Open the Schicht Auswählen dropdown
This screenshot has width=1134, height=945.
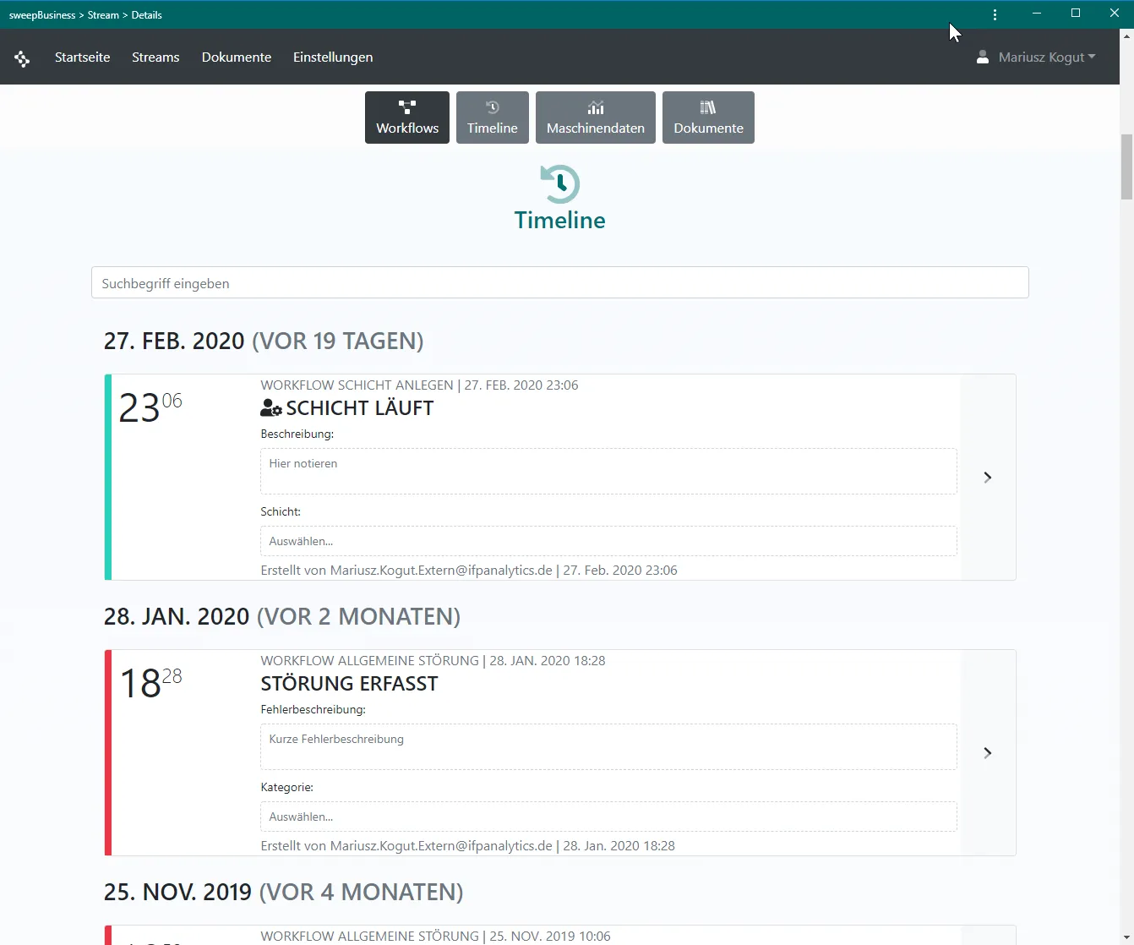[x=608, y=540]
